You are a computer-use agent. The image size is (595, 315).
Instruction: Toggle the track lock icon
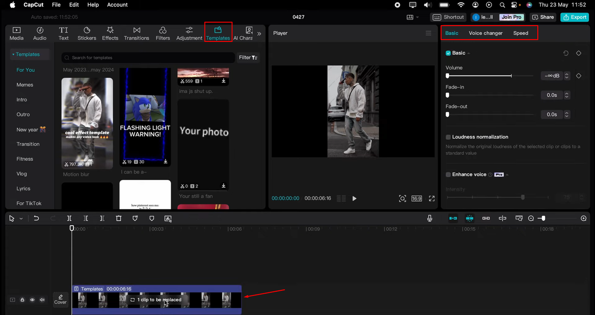click(x=22, y=300)
